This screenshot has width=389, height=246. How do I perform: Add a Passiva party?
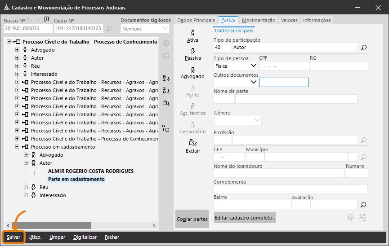192,54
